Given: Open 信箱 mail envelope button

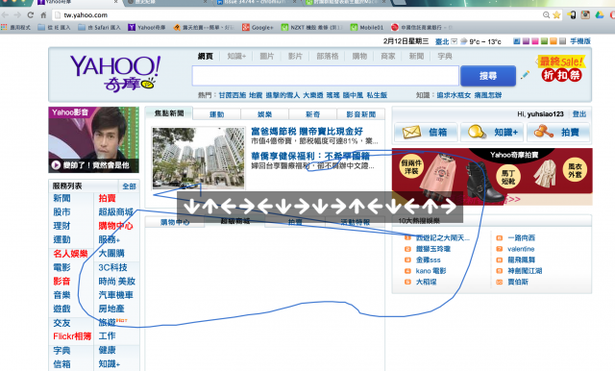Looking at the screenshot, I should 426,133.
